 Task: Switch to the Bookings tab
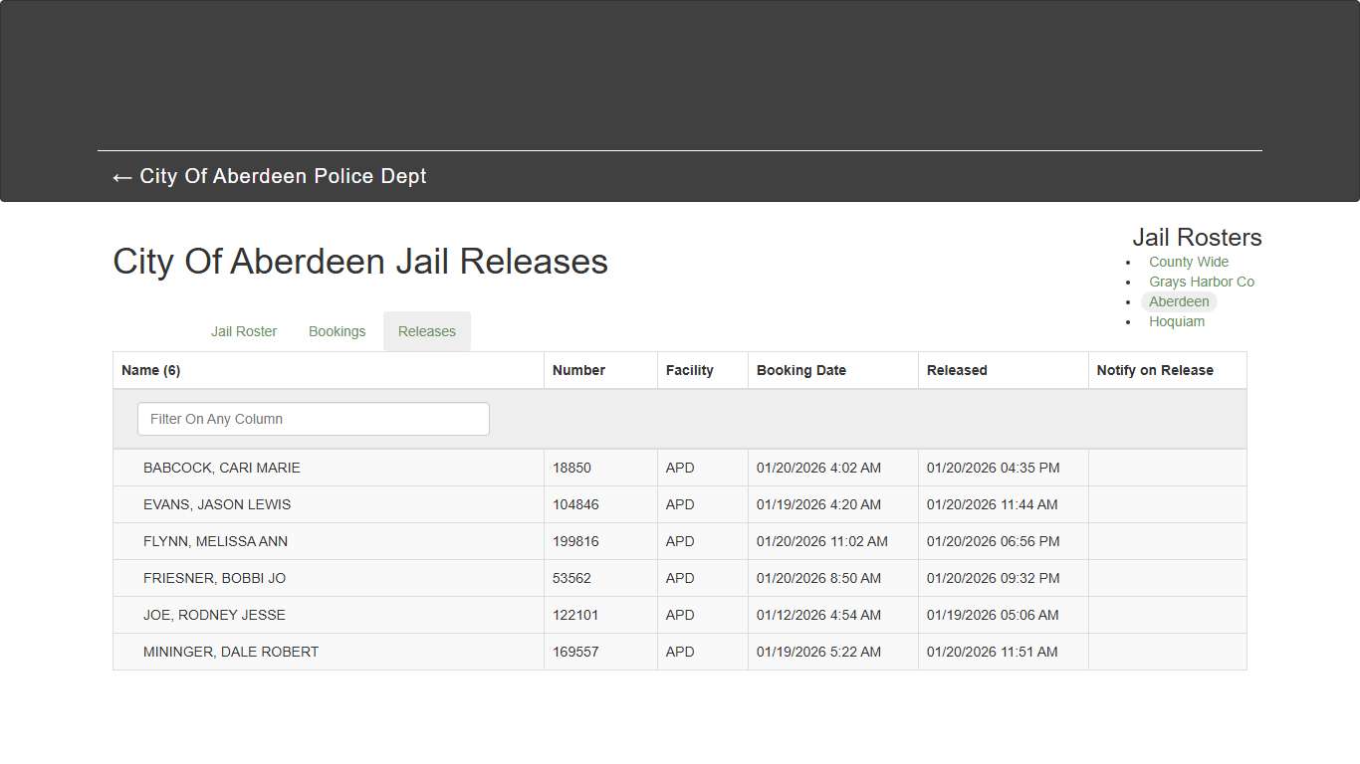click(x=337, y=331)
